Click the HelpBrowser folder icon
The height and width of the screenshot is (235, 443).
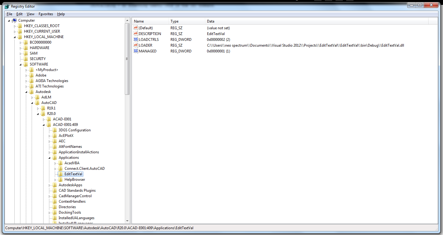(x=61, y=180)
